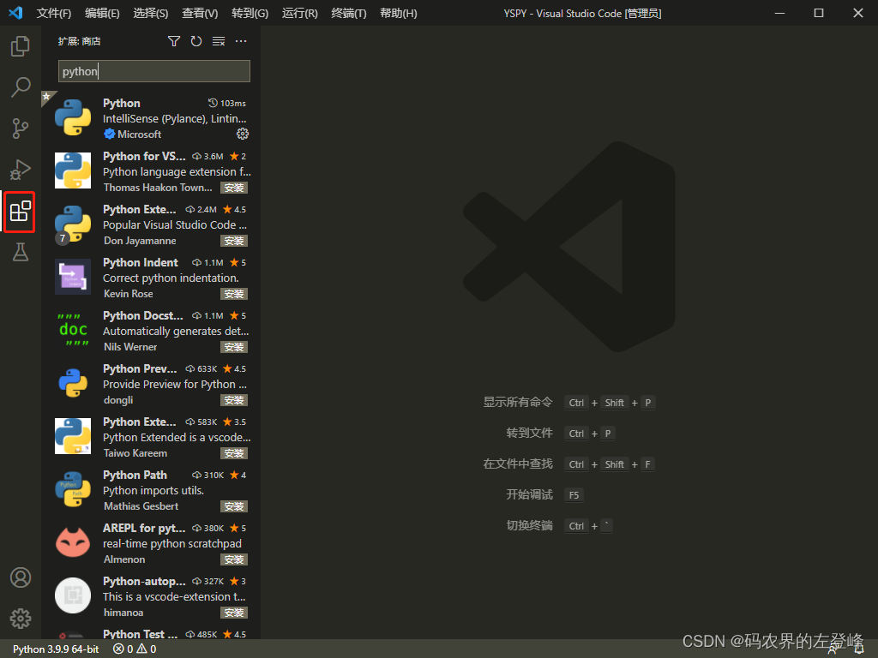
Task: Click the 103ms activation time on Python
Action: point(227,104)
